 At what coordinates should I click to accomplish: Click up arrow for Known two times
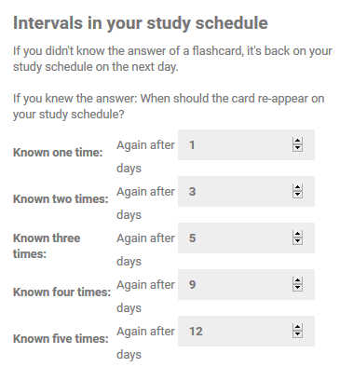297,187
